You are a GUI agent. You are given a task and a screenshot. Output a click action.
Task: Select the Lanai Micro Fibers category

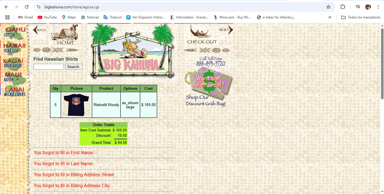click(x=15, y=92)
